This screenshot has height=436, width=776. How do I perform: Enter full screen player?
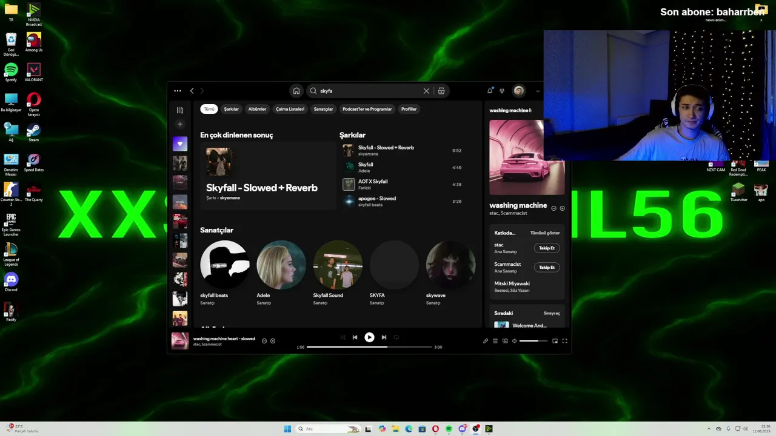click(x=564, y=341)
